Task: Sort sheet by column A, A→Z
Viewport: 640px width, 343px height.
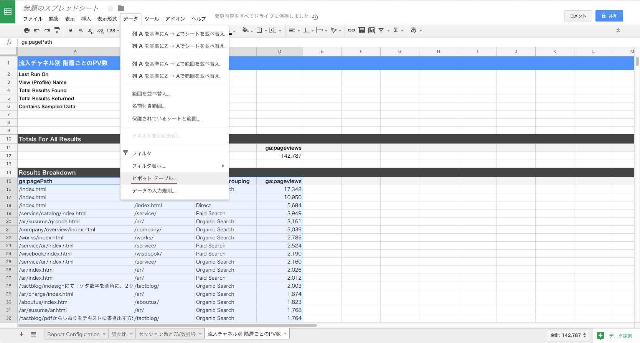Action: coord(175,34)
